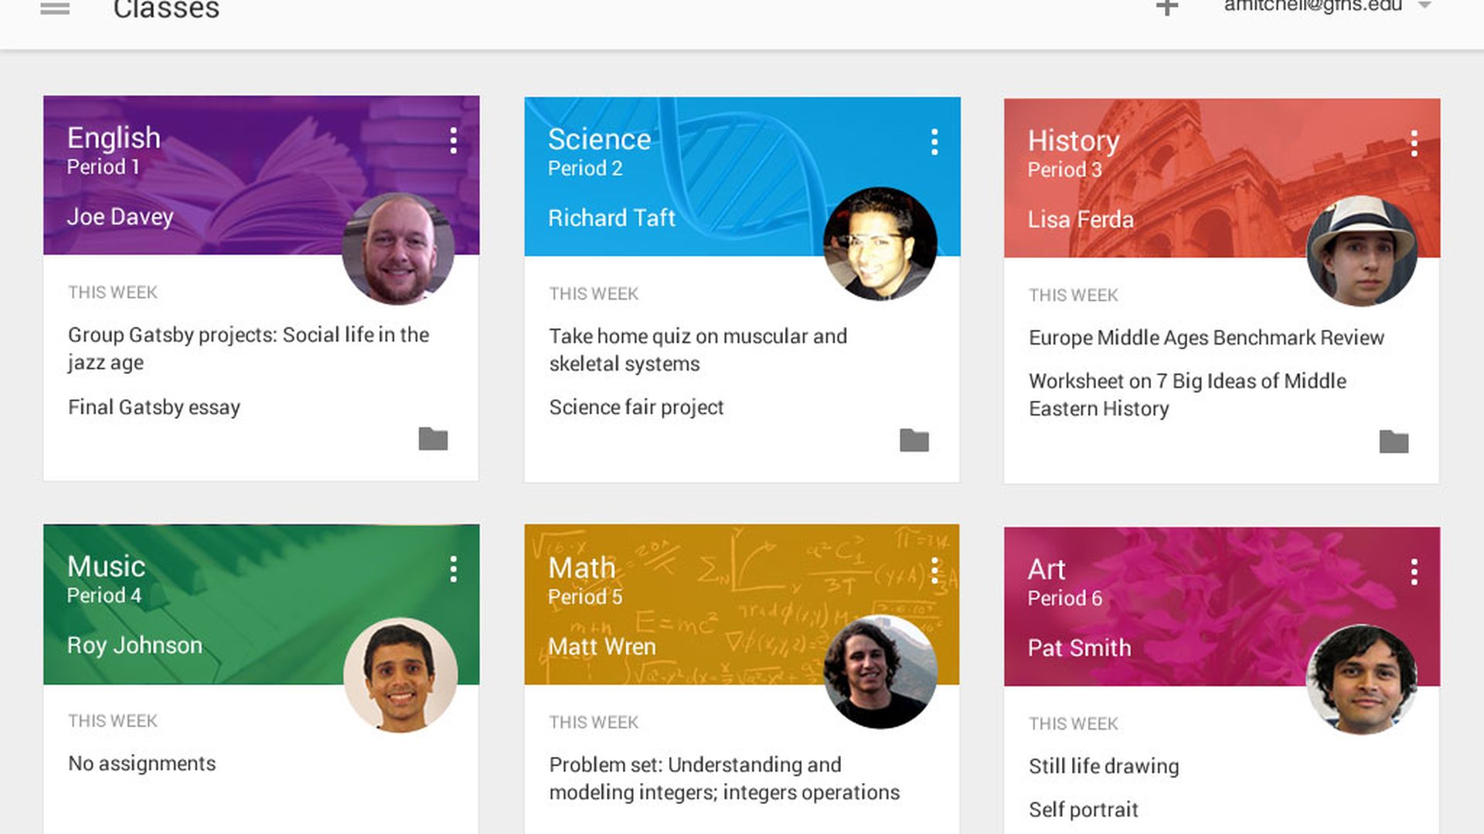Open the English class Drive folder

pyautogui.click(x=433, y=439)
